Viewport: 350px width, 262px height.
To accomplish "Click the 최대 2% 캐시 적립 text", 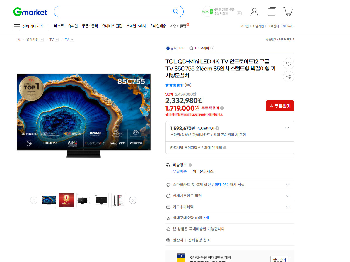I will tap(230, 185).
